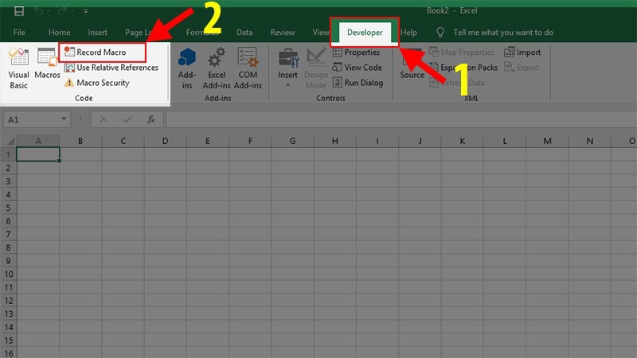The height and width of the screenshot is (358, 637).
Task: Switch to the Home ribbon tab
Action: [x=59, y=33]
